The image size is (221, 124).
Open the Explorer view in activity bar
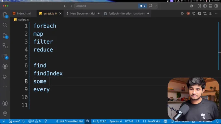[5, 15]
